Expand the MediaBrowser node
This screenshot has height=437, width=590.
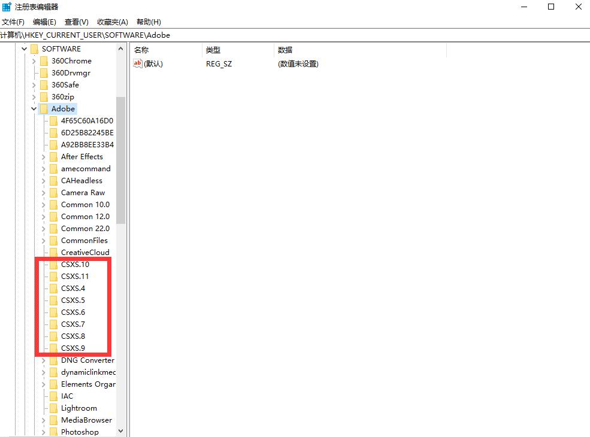pyautogui.click(x=43, y=420)
